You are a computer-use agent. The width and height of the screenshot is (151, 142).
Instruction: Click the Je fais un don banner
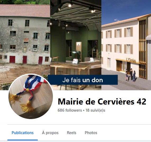click(83, 80)
